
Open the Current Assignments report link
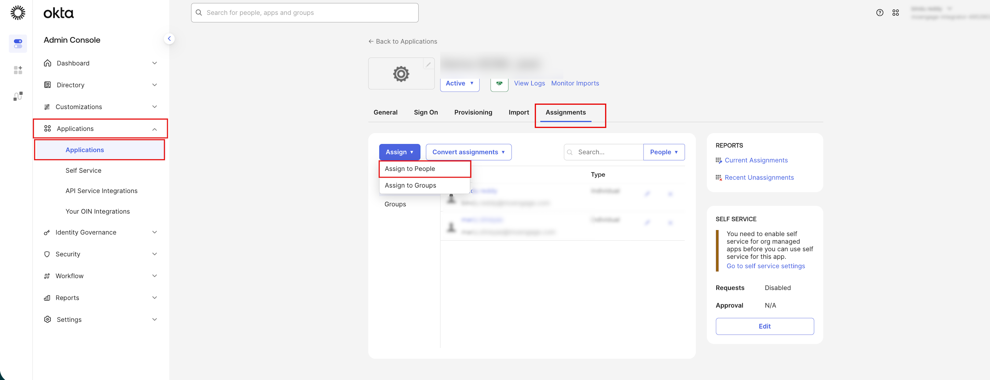(755, 160)
